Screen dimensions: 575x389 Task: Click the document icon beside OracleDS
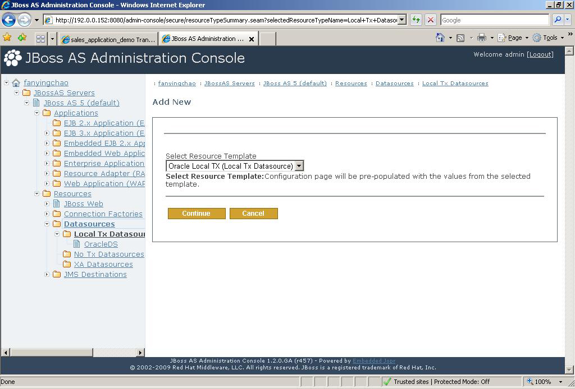(76, 244)
